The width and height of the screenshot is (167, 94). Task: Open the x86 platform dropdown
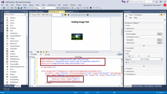click(49, 8)
